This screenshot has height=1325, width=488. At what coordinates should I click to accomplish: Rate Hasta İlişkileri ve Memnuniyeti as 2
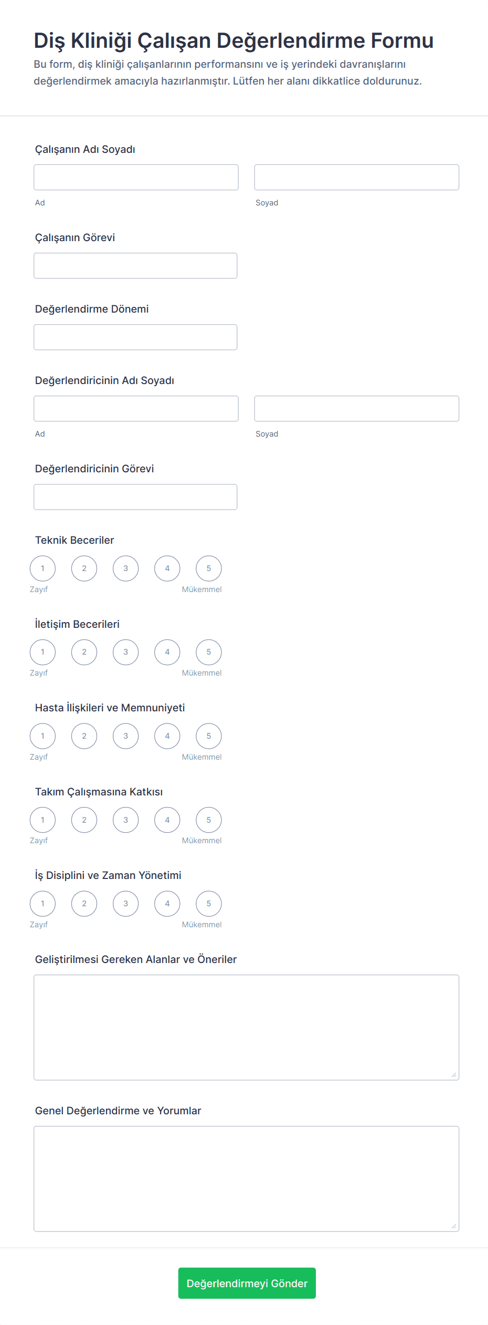click(x=84, y=736)
